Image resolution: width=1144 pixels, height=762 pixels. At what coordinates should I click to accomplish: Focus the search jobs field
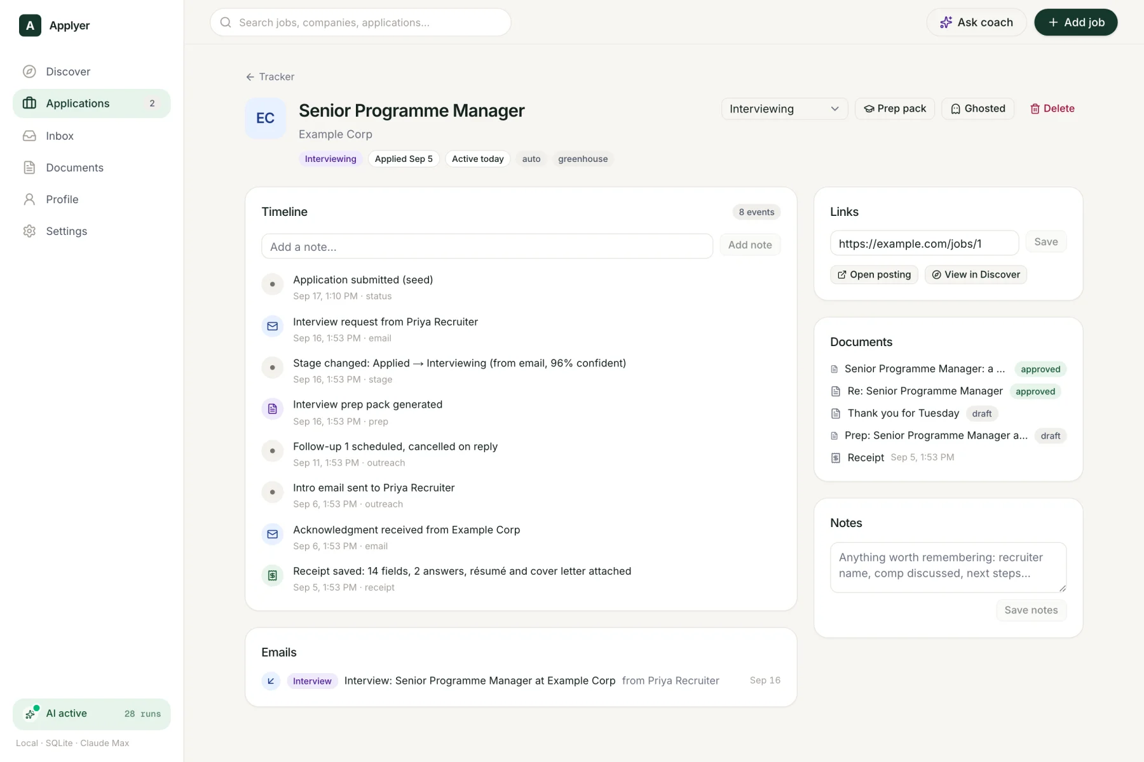click(360, 22)
